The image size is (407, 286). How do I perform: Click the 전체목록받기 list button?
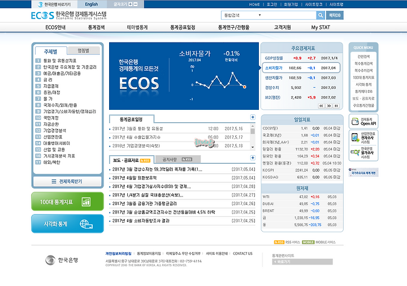tap(67, 181)
